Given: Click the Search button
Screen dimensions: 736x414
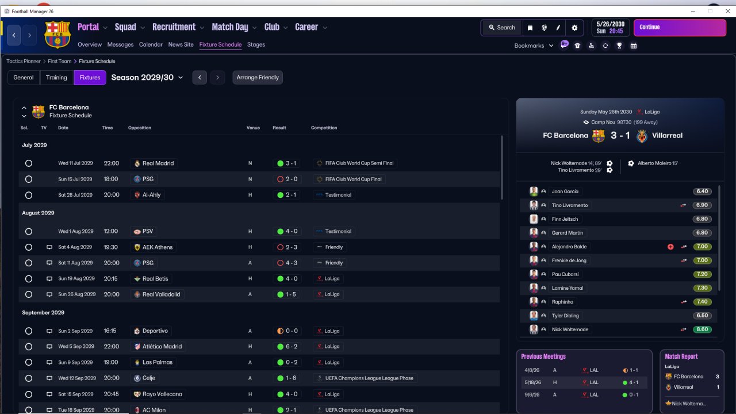Looking at the screenshot, I should tap(502, 28).
